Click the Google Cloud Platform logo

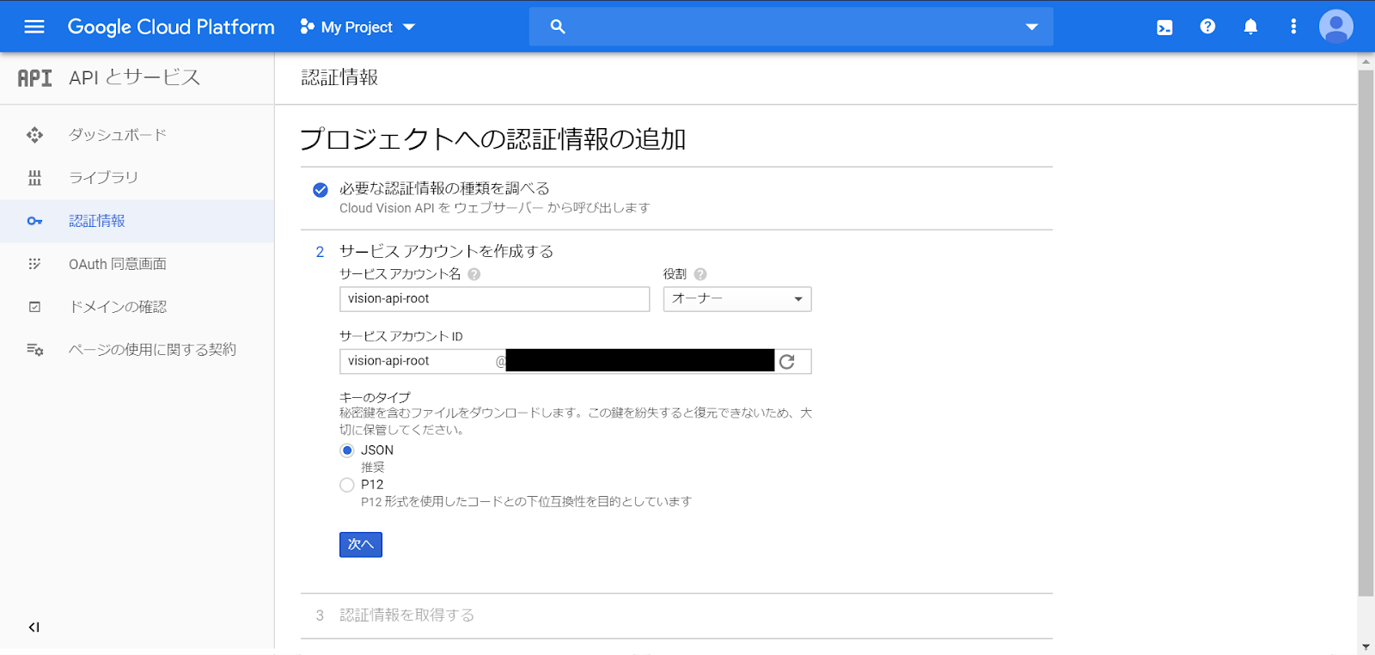[171, 27]
